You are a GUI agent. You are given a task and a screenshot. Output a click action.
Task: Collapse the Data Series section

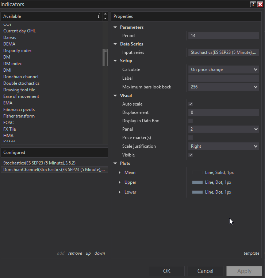(x=115, y=44)
